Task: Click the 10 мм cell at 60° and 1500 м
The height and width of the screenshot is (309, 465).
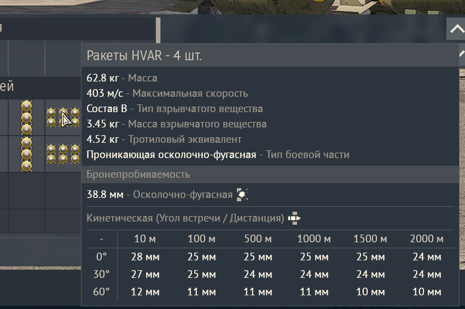Action: pyautogui.click(x=371, y=292)
